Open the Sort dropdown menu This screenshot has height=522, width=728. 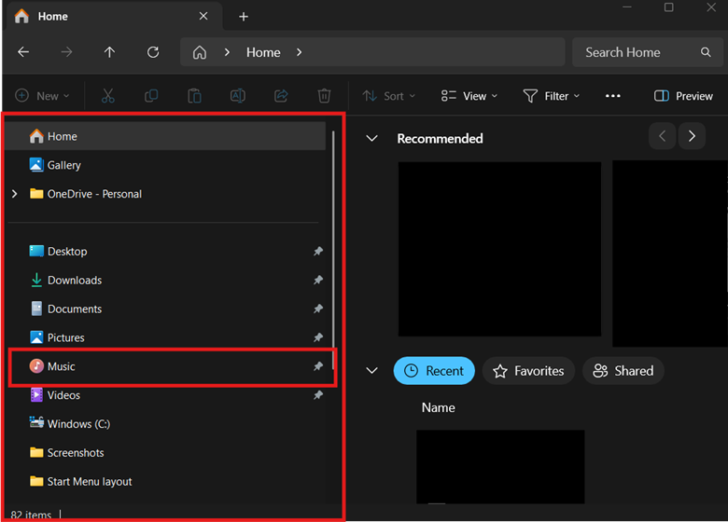coord(388,96)
